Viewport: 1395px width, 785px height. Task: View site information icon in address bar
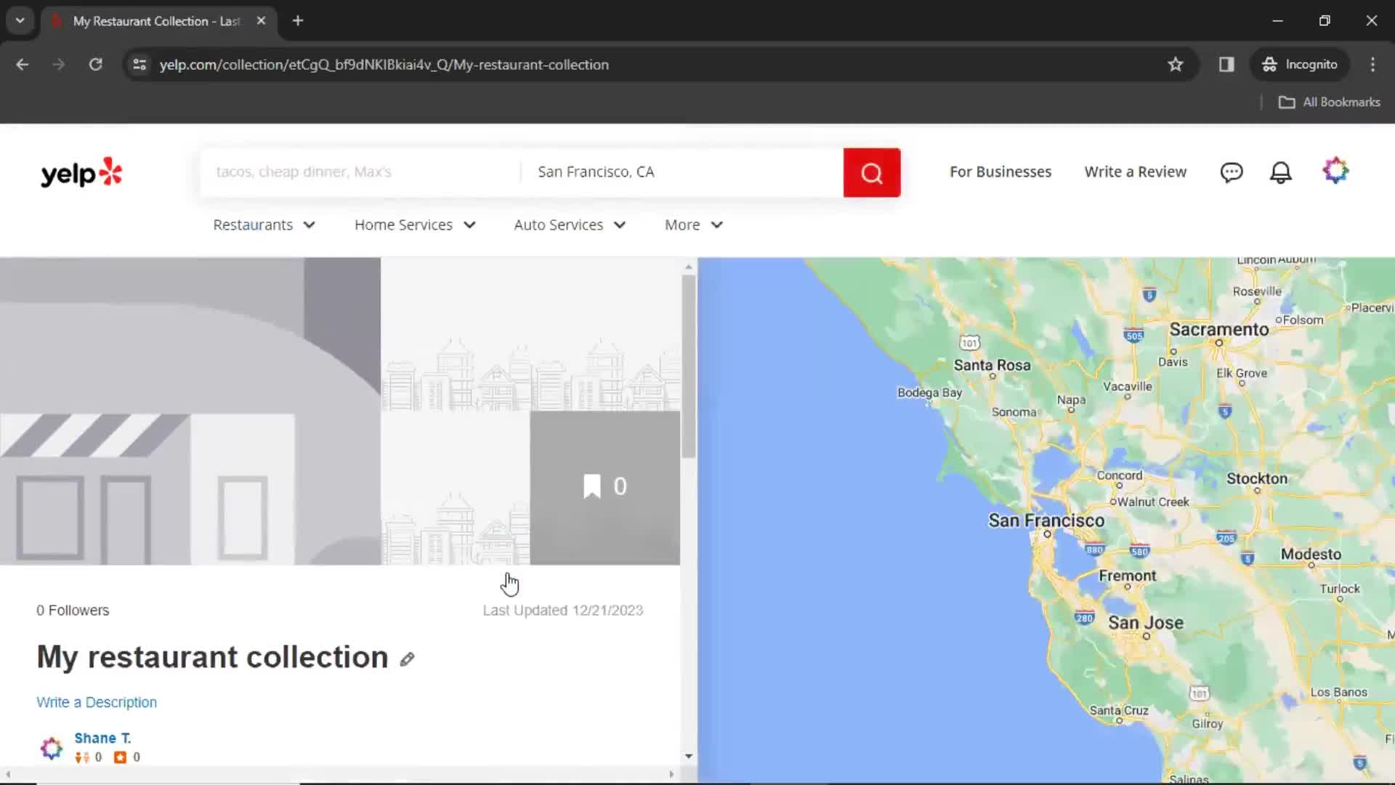139,65
